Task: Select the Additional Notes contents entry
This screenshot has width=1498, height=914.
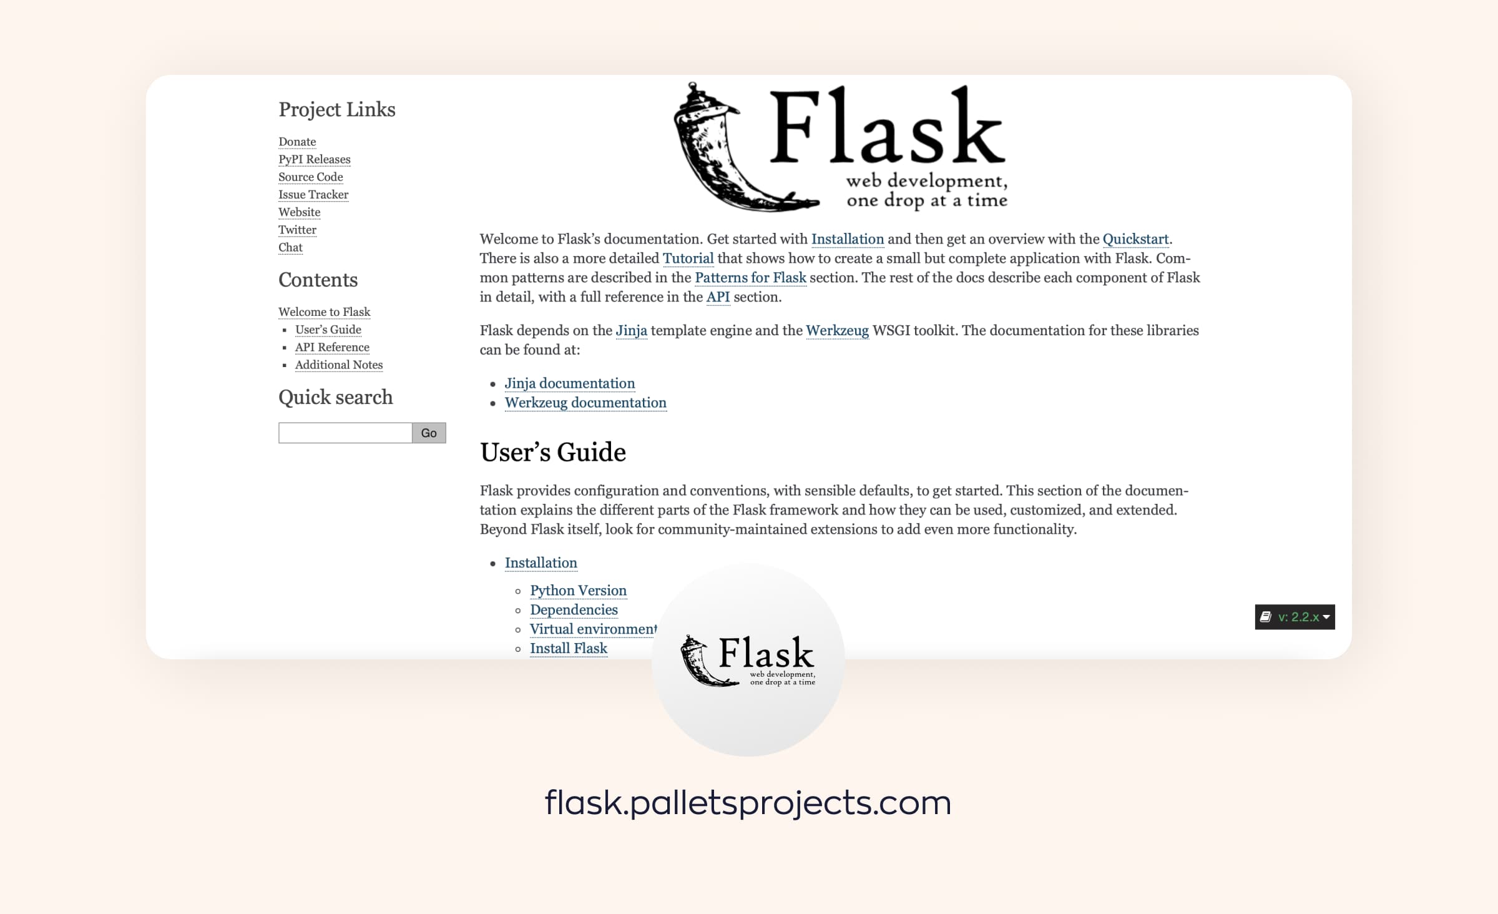Action: (x=338, y=365)
